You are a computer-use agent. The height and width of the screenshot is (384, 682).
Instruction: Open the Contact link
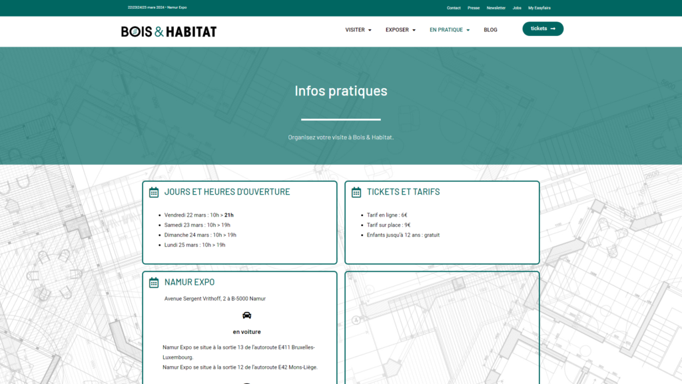(x=454, y=8)
